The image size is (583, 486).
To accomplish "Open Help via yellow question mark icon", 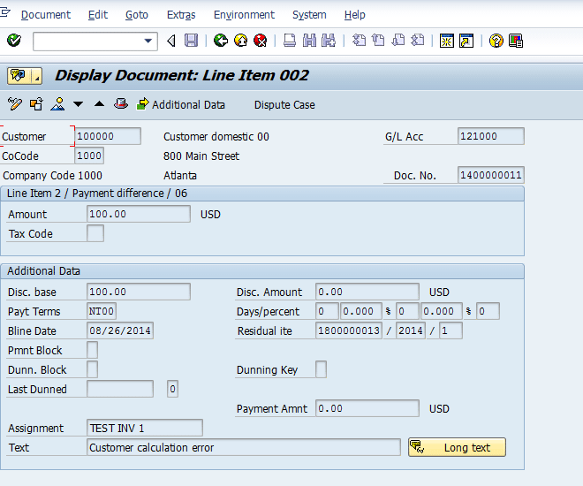I will coord(496,41).
